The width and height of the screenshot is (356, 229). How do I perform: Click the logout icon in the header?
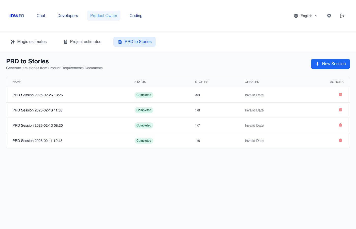coord(342,16)
